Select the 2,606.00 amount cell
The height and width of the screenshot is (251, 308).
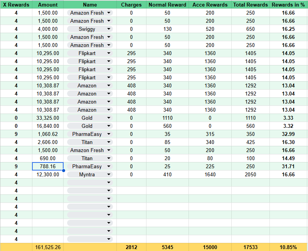48,142
